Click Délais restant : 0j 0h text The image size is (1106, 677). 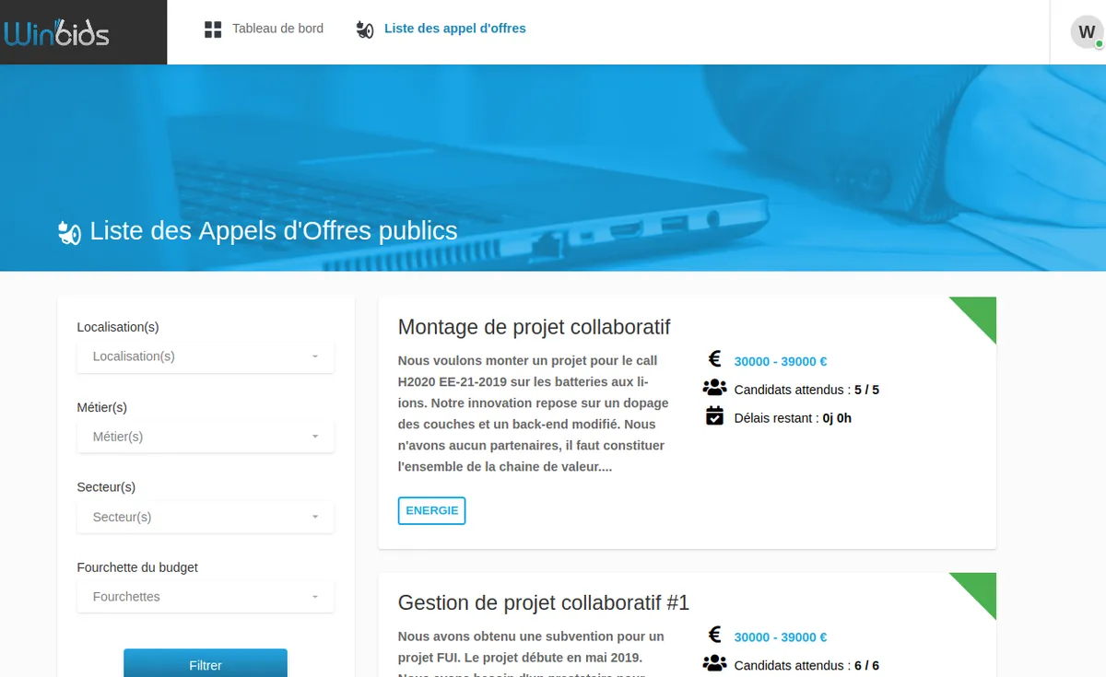793,418
